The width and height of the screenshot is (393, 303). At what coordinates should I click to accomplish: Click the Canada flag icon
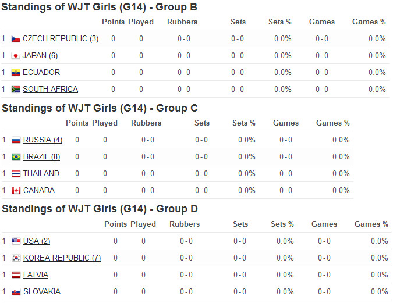tap(16, 191)
